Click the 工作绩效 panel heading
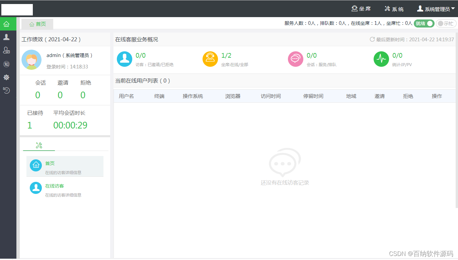The width and height of the screenshot is (458, 260). tap(51, 39)
